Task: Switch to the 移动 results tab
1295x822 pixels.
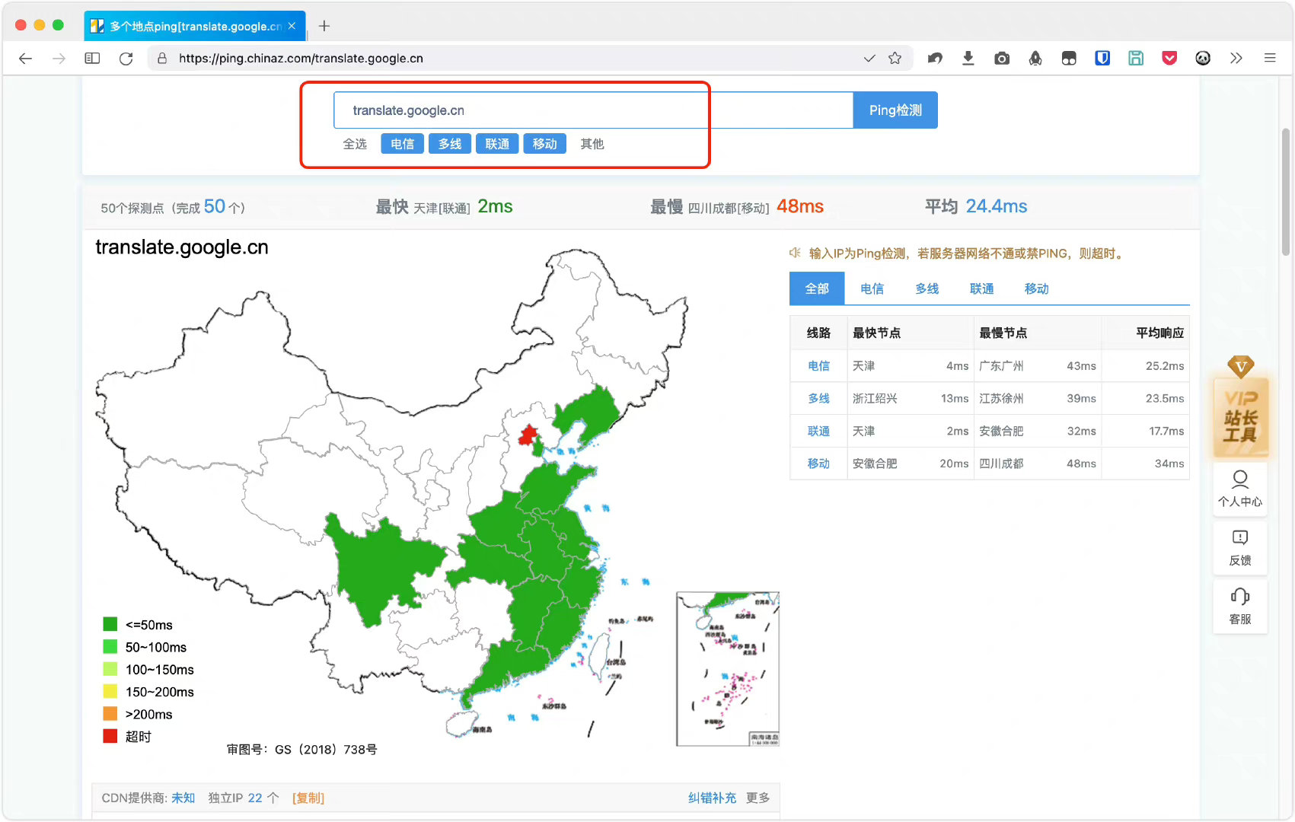Action: click(x=1036, y=288)
